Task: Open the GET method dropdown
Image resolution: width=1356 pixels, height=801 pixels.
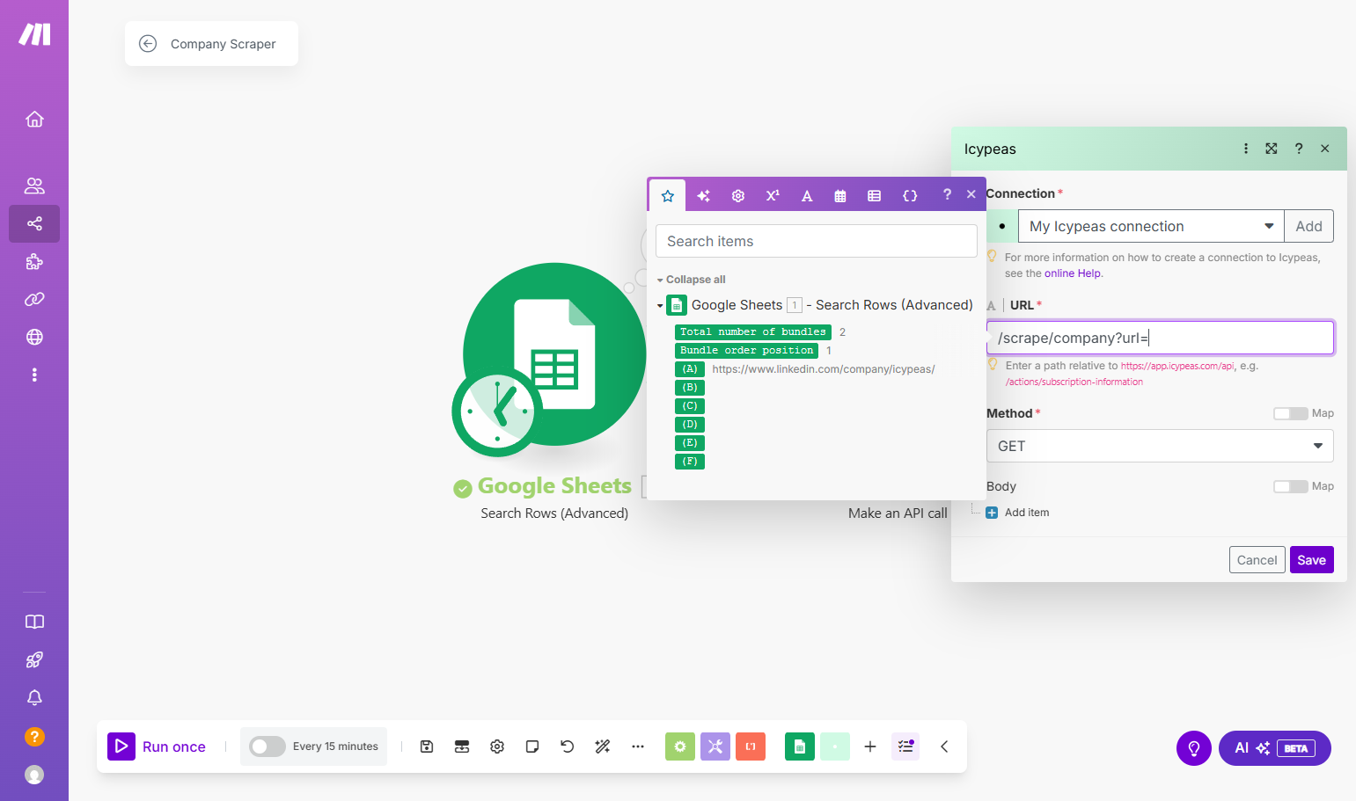Action: pos(1160,446)
